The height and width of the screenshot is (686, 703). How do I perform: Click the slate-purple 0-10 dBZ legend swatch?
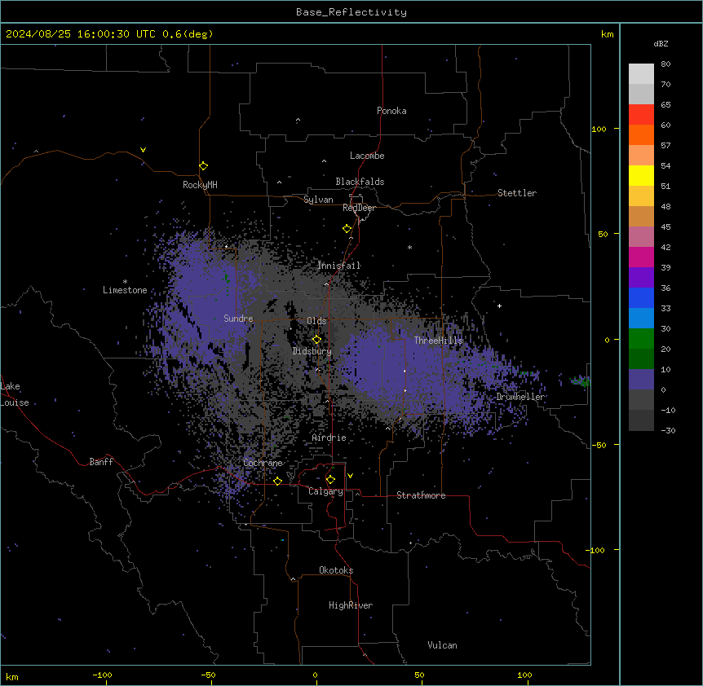pos(641,380)
